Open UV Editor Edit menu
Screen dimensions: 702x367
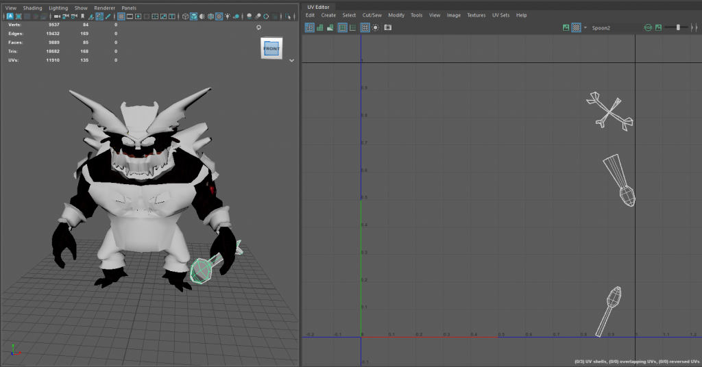pos(310,15)
